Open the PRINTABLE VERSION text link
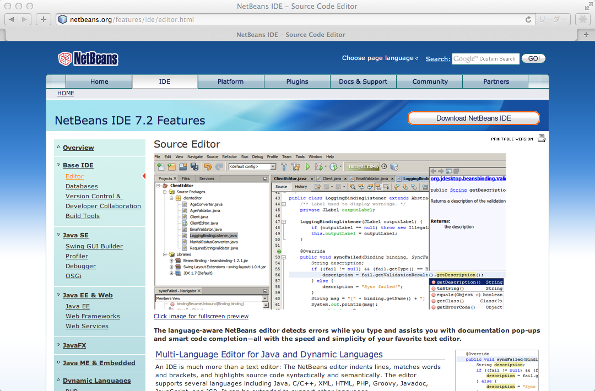 pos(512,139)
